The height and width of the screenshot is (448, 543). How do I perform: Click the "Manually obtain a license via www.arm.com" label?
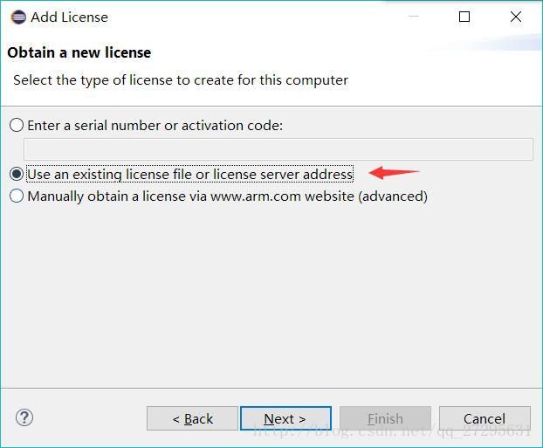(227, 196)
